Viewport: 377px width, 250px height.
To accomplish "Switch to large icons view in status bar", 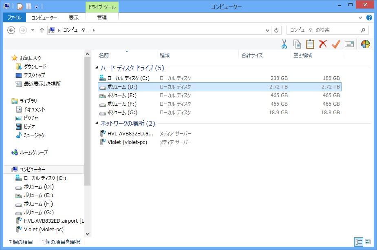I will [368, 242].
